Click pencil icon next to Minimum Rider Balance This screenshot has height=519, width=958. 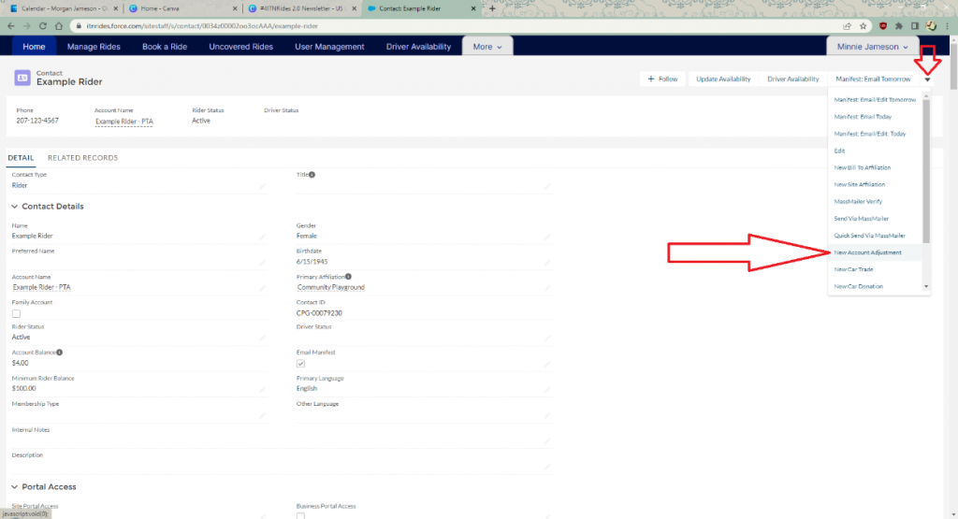(x=262, y=389)
